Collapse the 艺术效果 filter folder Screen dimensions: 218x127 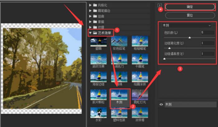91,32
